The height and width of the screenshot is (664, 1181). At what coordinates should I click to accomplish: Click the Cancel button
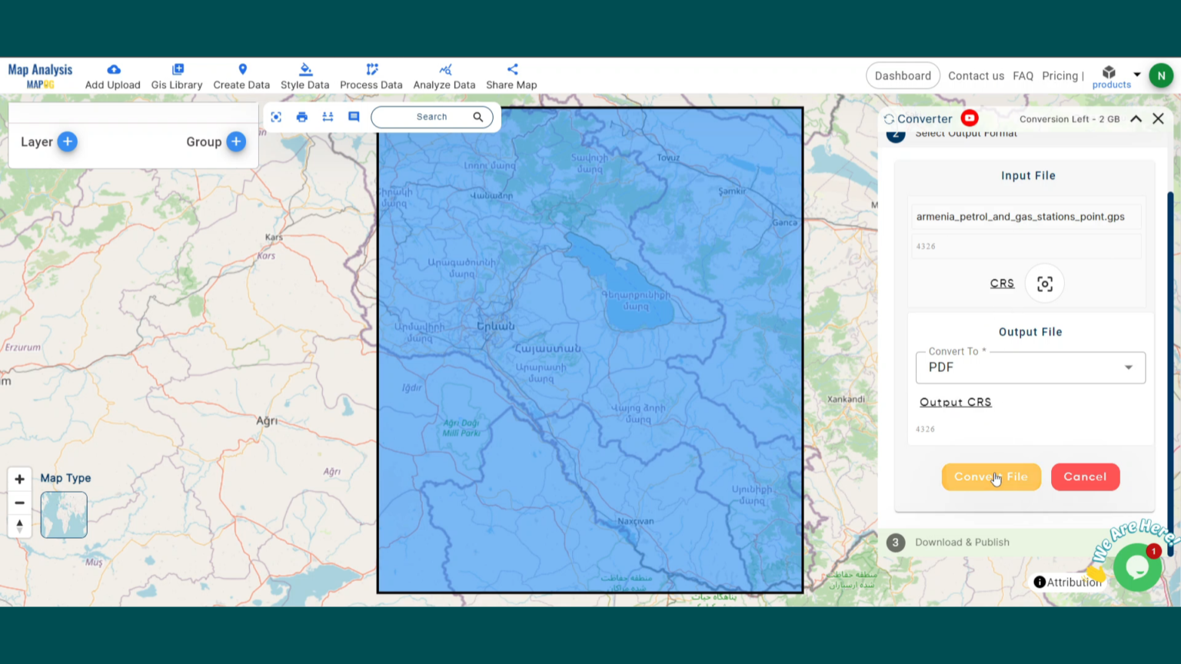click(x=1085, y=476)
